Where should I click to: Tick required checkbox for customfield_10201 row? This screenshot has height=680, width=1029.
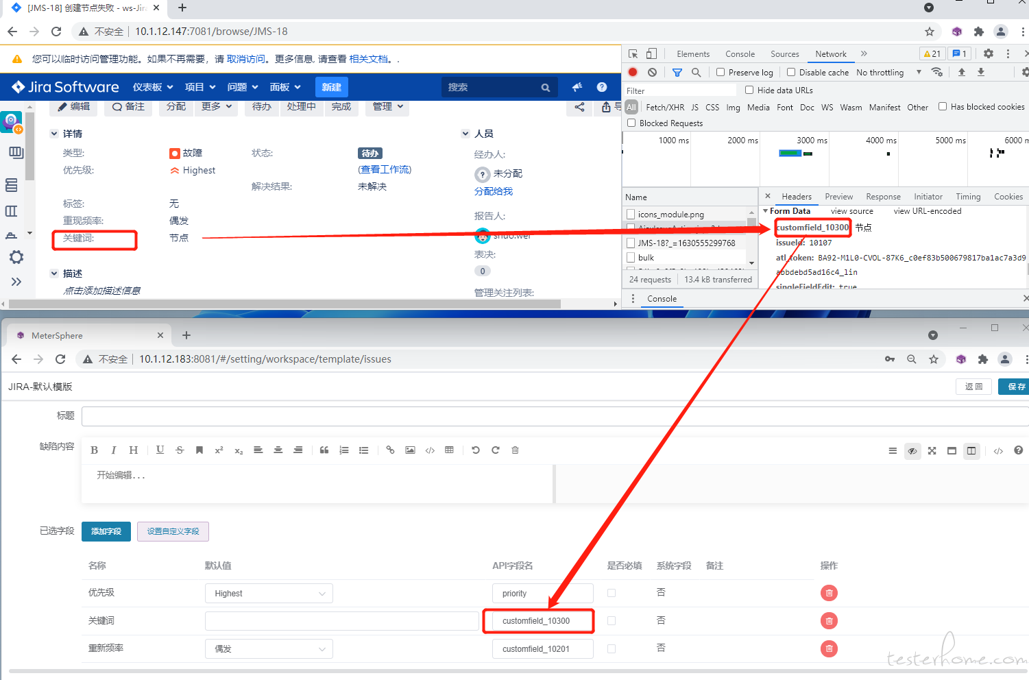[x=612, y=648]
